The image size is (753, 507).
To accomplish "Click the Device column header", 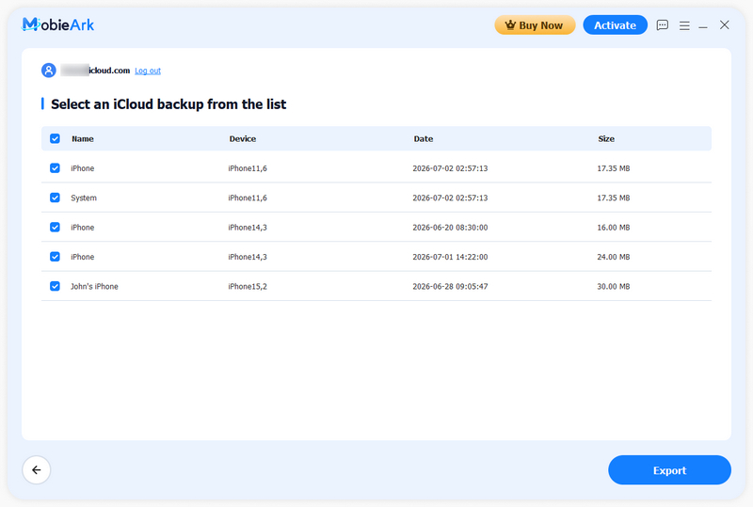I will pyautogui.click(x=243, y=139).
